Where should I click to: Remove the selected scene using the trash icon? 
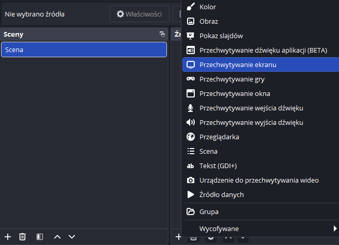pyautogui.click(x=23, y=236)
